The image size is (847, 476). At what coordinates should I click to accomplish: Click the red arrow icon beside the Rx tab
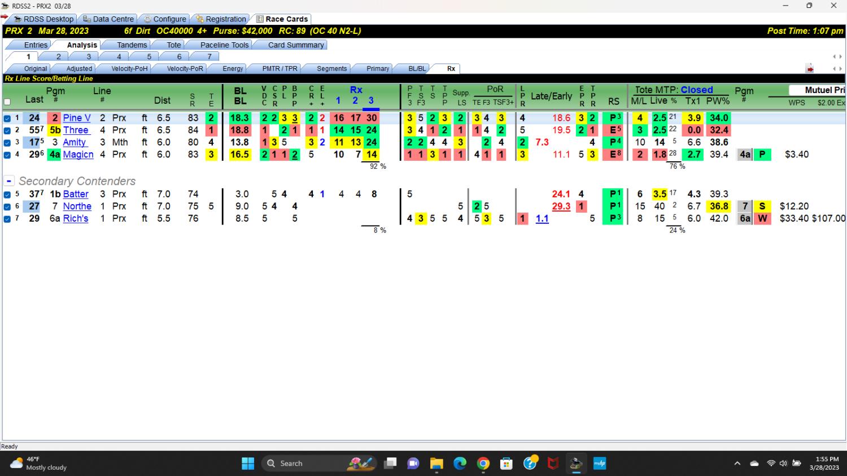[810, 69]
